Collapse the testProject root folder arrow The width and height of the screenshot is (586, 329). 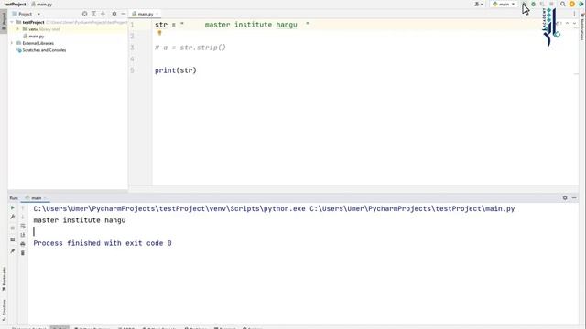[12, 22]
